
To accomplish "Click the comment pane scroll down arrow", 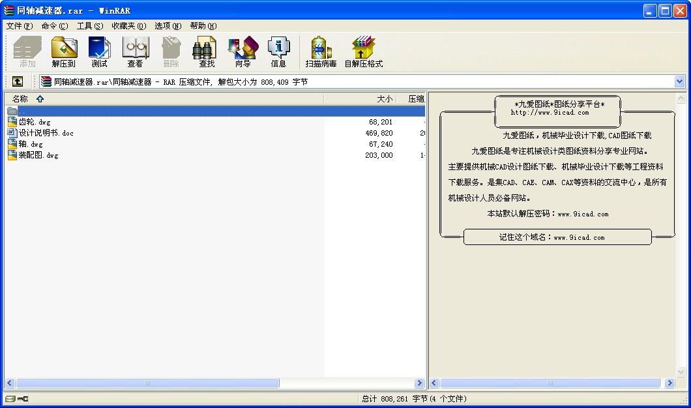I will point(681,372).
